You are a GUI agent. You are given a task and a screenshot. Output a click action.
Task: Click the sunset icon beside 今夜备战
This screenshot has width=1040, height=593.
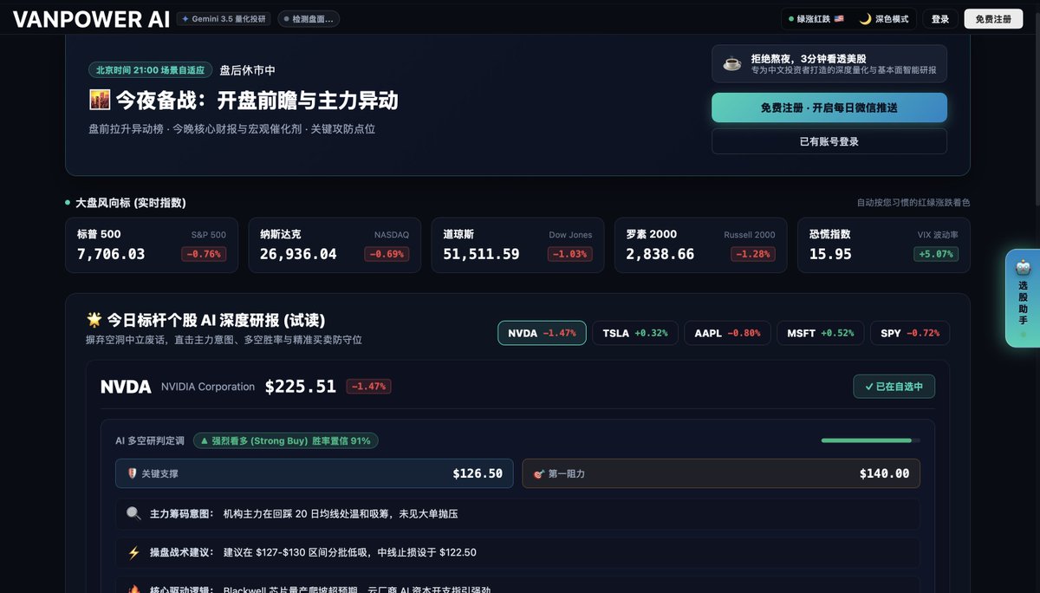pos(99,100)
